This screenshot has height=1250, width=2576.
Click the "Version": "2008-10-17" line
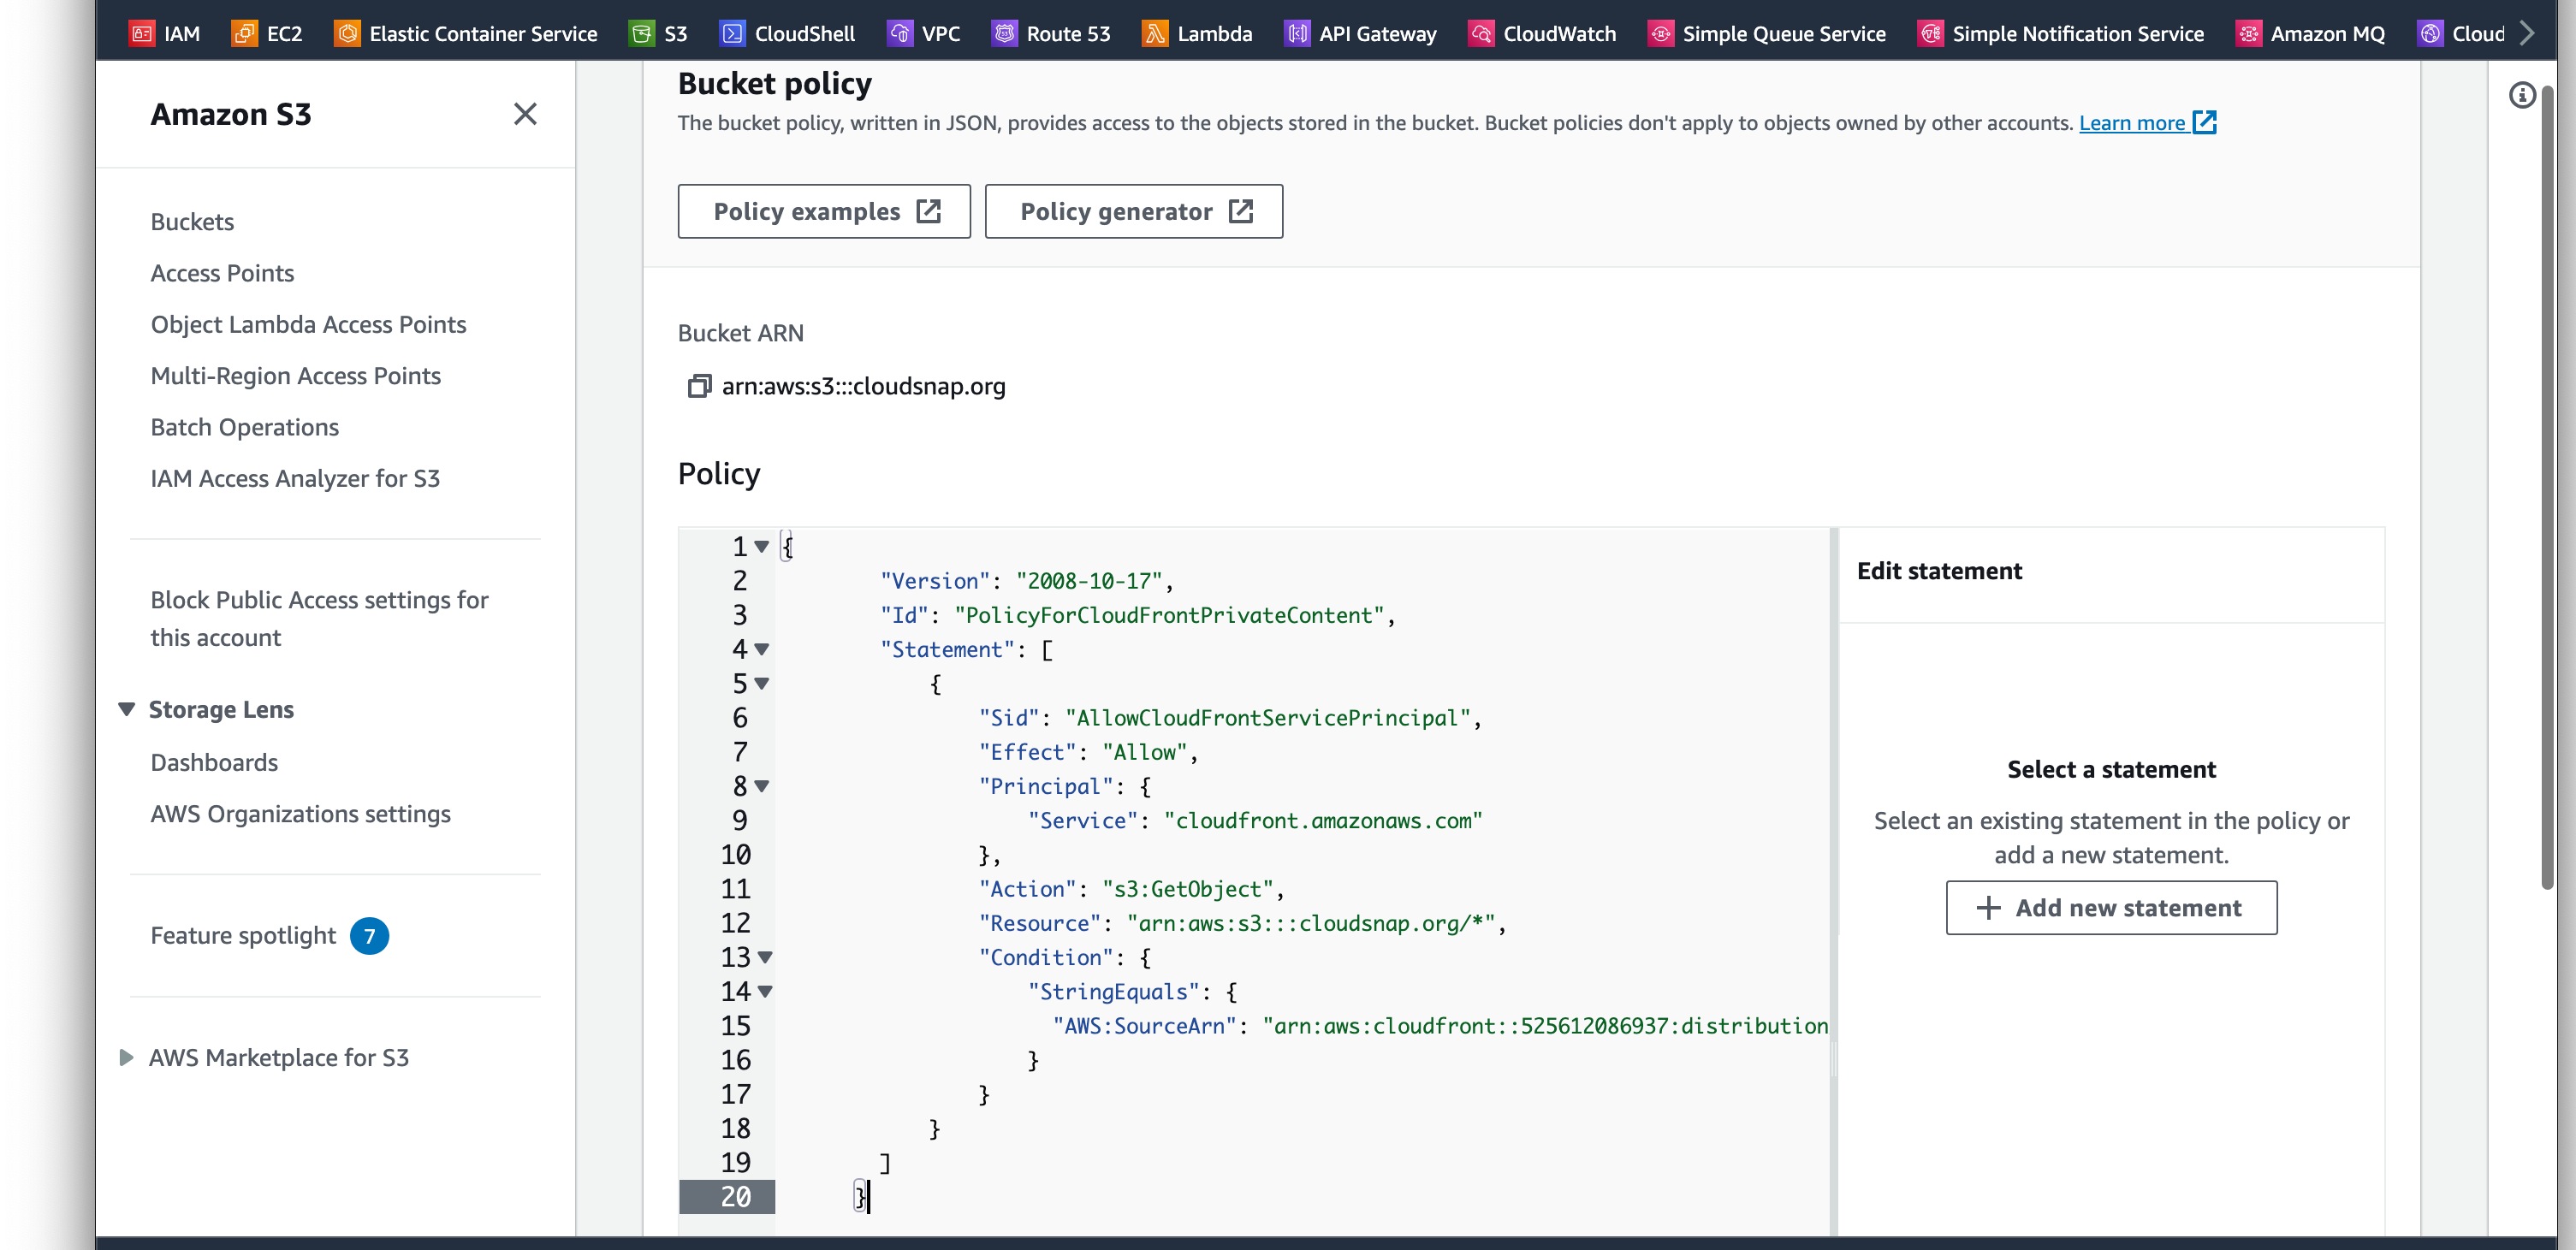1027,581
